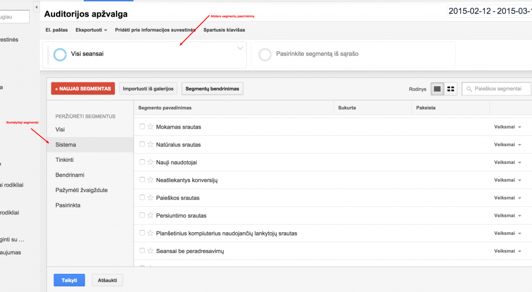Click the Visi seansai circle icon

60,54
